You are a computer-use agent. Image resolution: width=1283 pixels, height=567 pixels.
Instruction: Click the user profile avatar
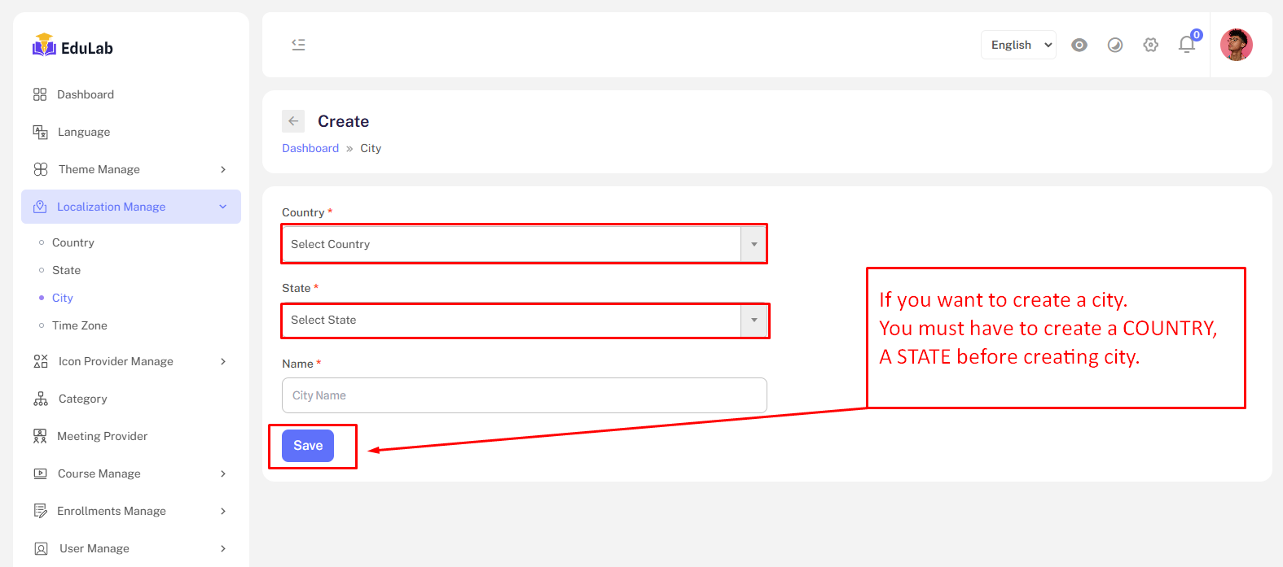(1236, 45)
